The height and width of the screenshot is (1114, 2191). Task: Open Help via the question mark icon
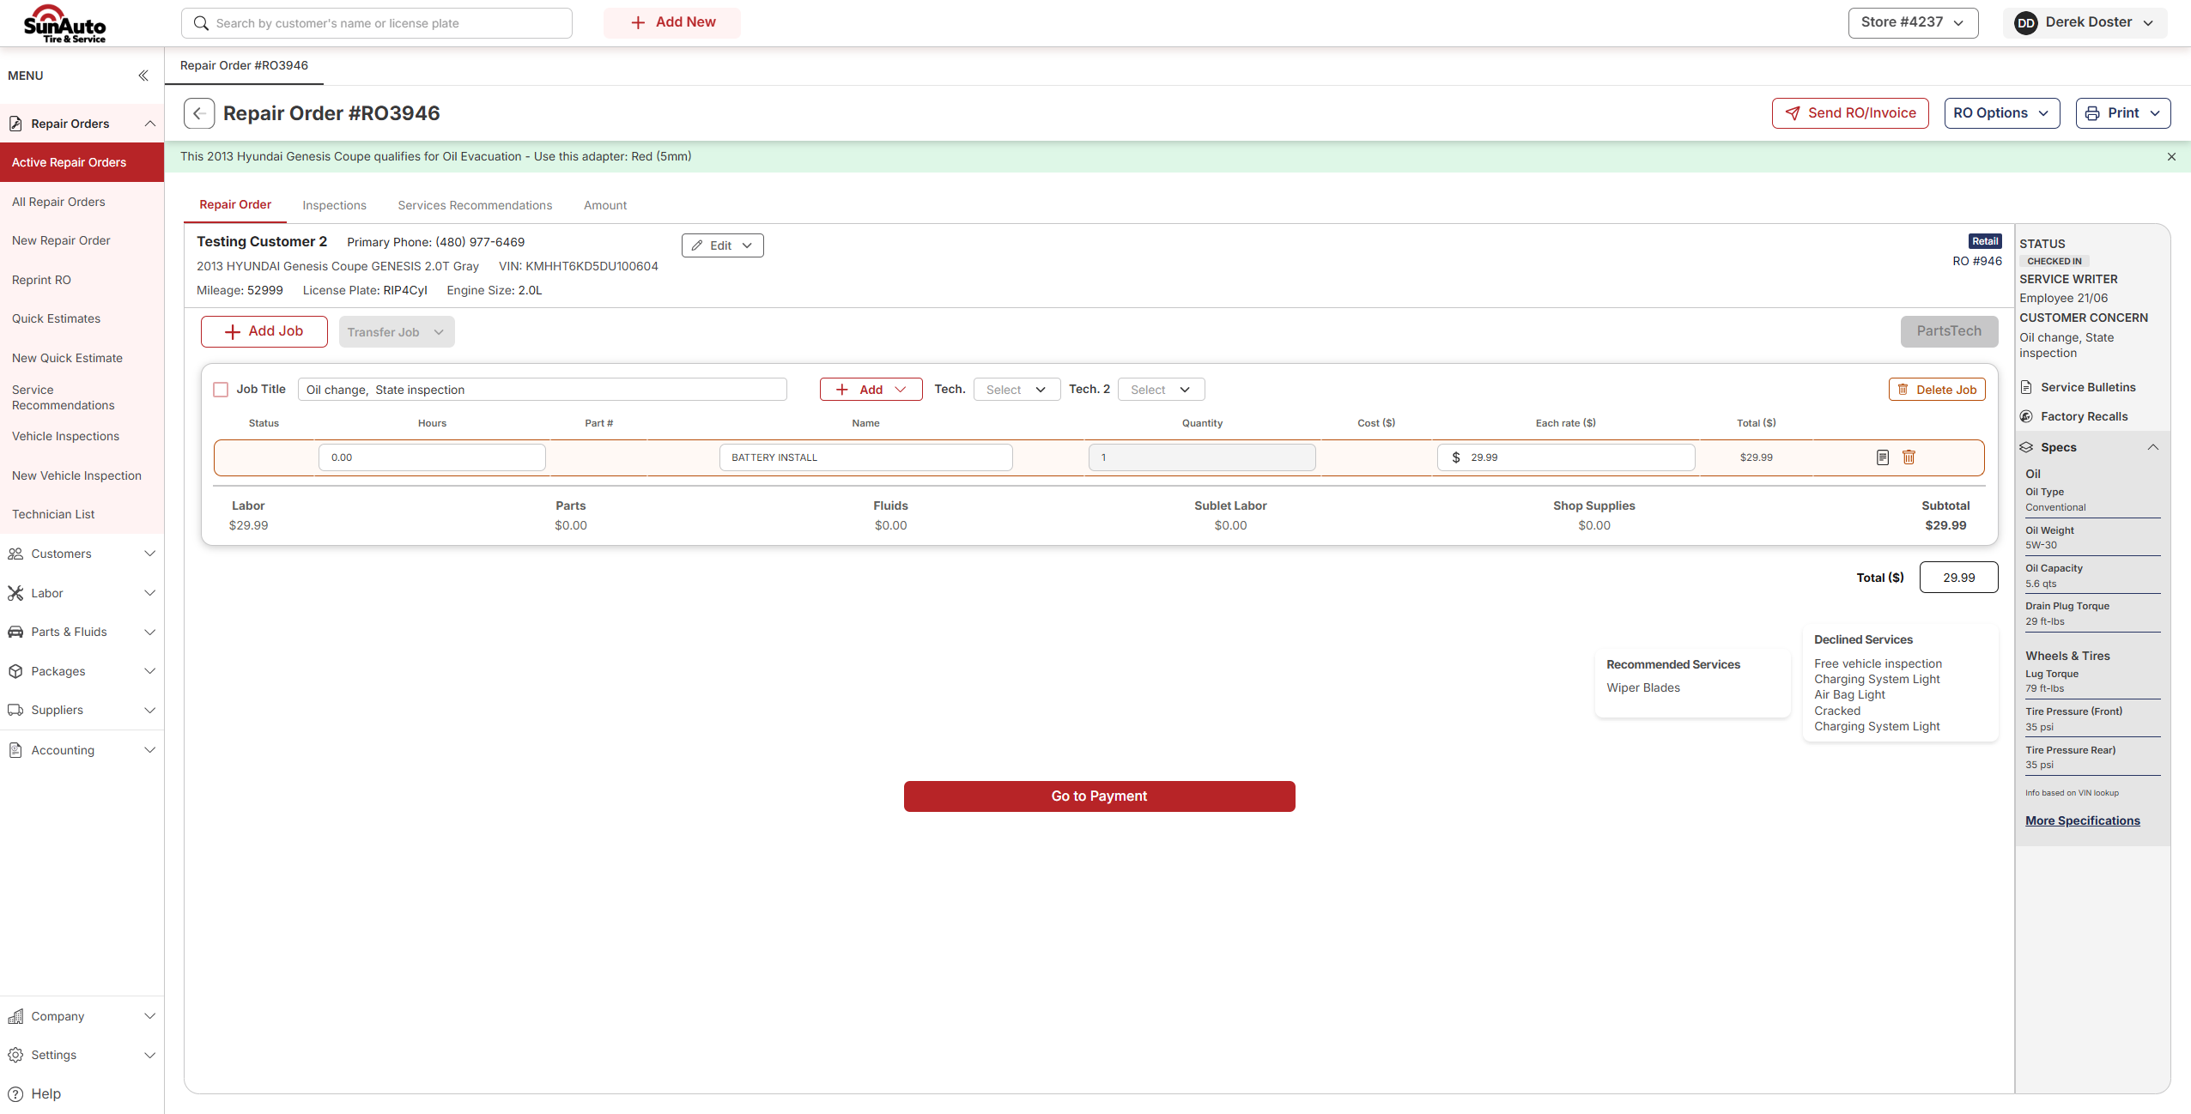(15, 1093)
